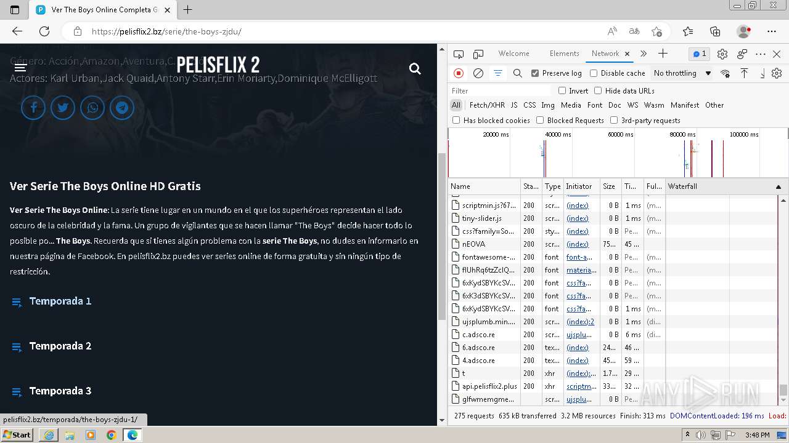Check the Blocked Requests option

pyautogui.click(x=540, y=121)
